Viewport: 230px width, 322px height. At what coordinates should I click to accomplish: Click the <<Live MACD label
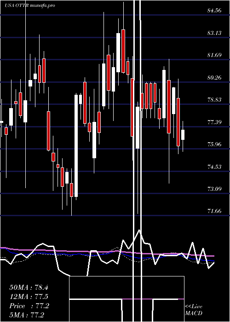pos(194,310)
